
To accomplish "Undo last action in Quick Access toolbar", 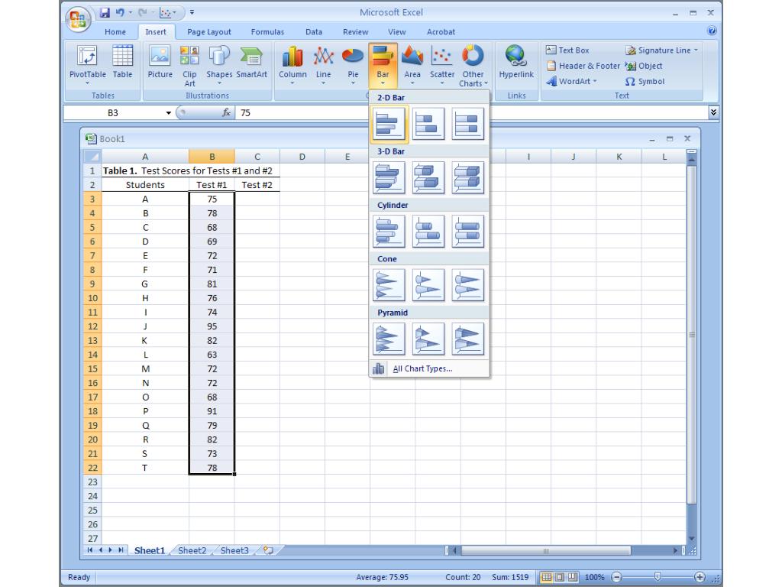I will (x=120, y=13).
